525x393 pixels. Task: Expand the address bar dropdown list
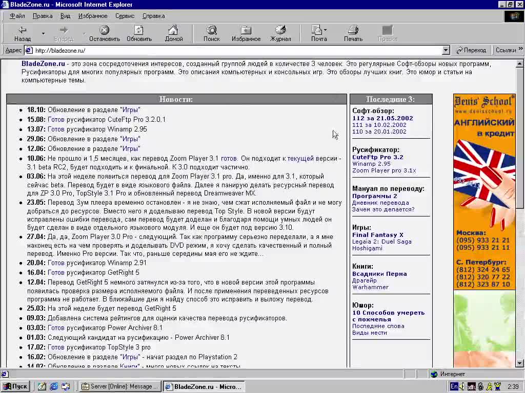point(446,50)
